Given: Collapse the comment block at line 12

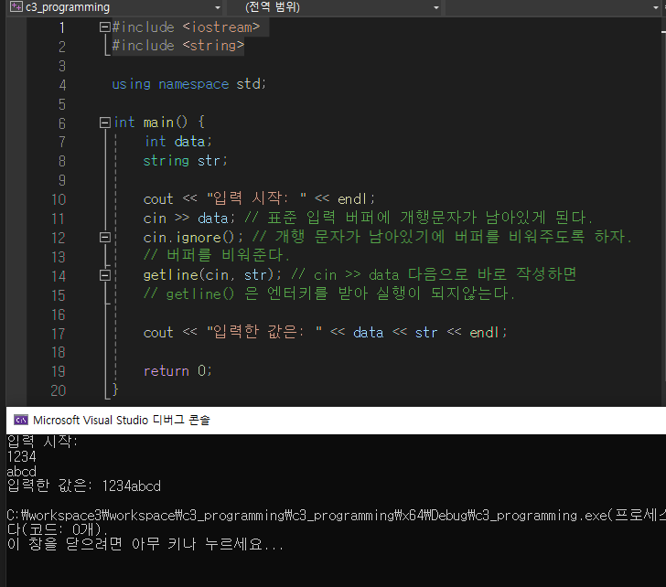Looking at the screenshot, I should point(104,237).
